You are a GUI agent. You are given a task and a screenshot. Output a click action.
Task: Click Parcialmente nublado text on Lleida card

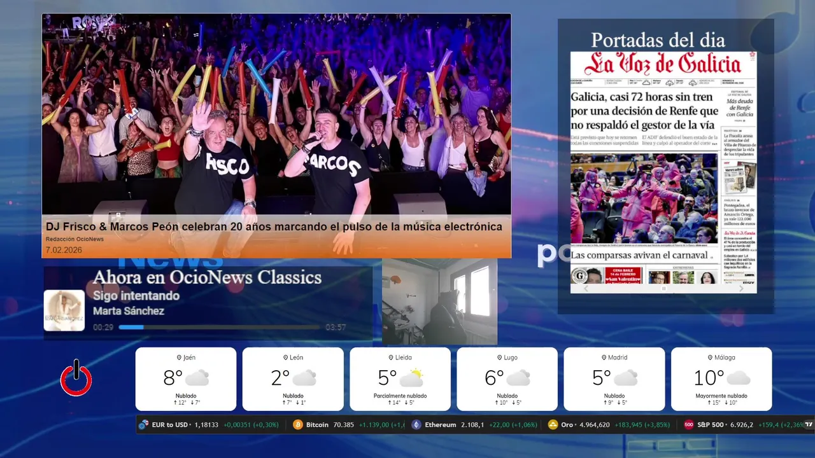coord(400,396)
